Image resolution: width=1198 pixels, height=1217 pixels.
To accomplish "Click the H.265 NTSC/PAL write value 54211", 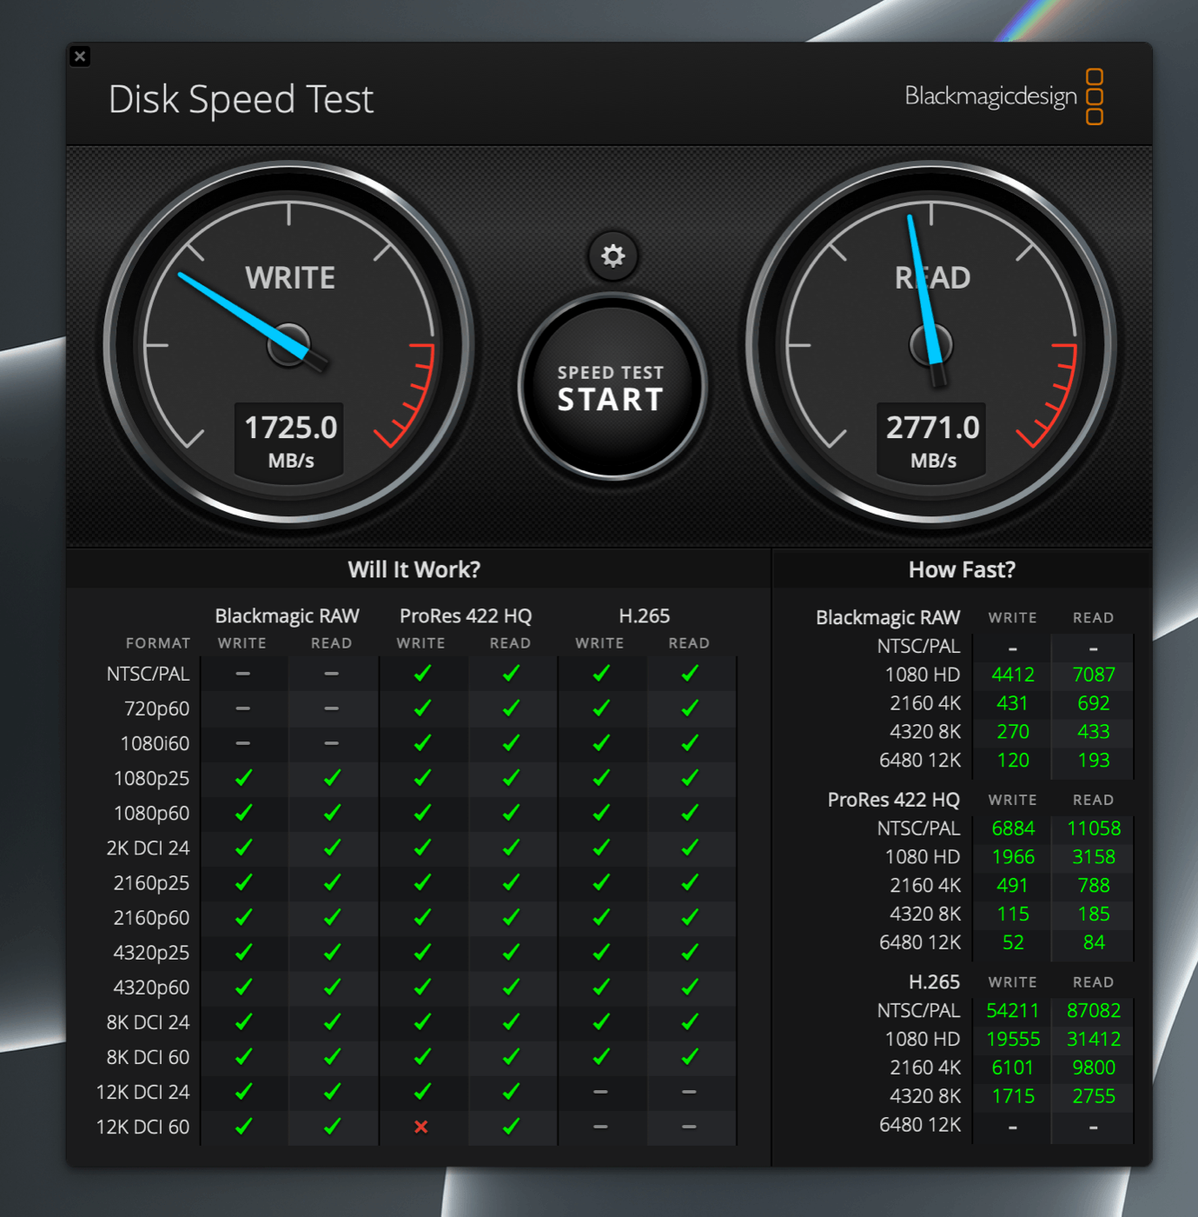I will tap(1013, 1011).
